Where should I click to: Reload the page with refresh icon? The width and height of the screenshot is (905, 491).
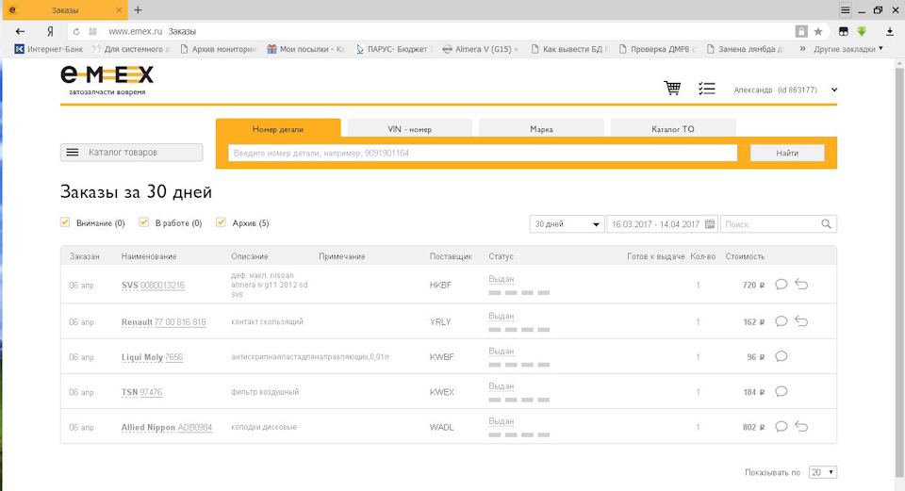tap(76, 32)
